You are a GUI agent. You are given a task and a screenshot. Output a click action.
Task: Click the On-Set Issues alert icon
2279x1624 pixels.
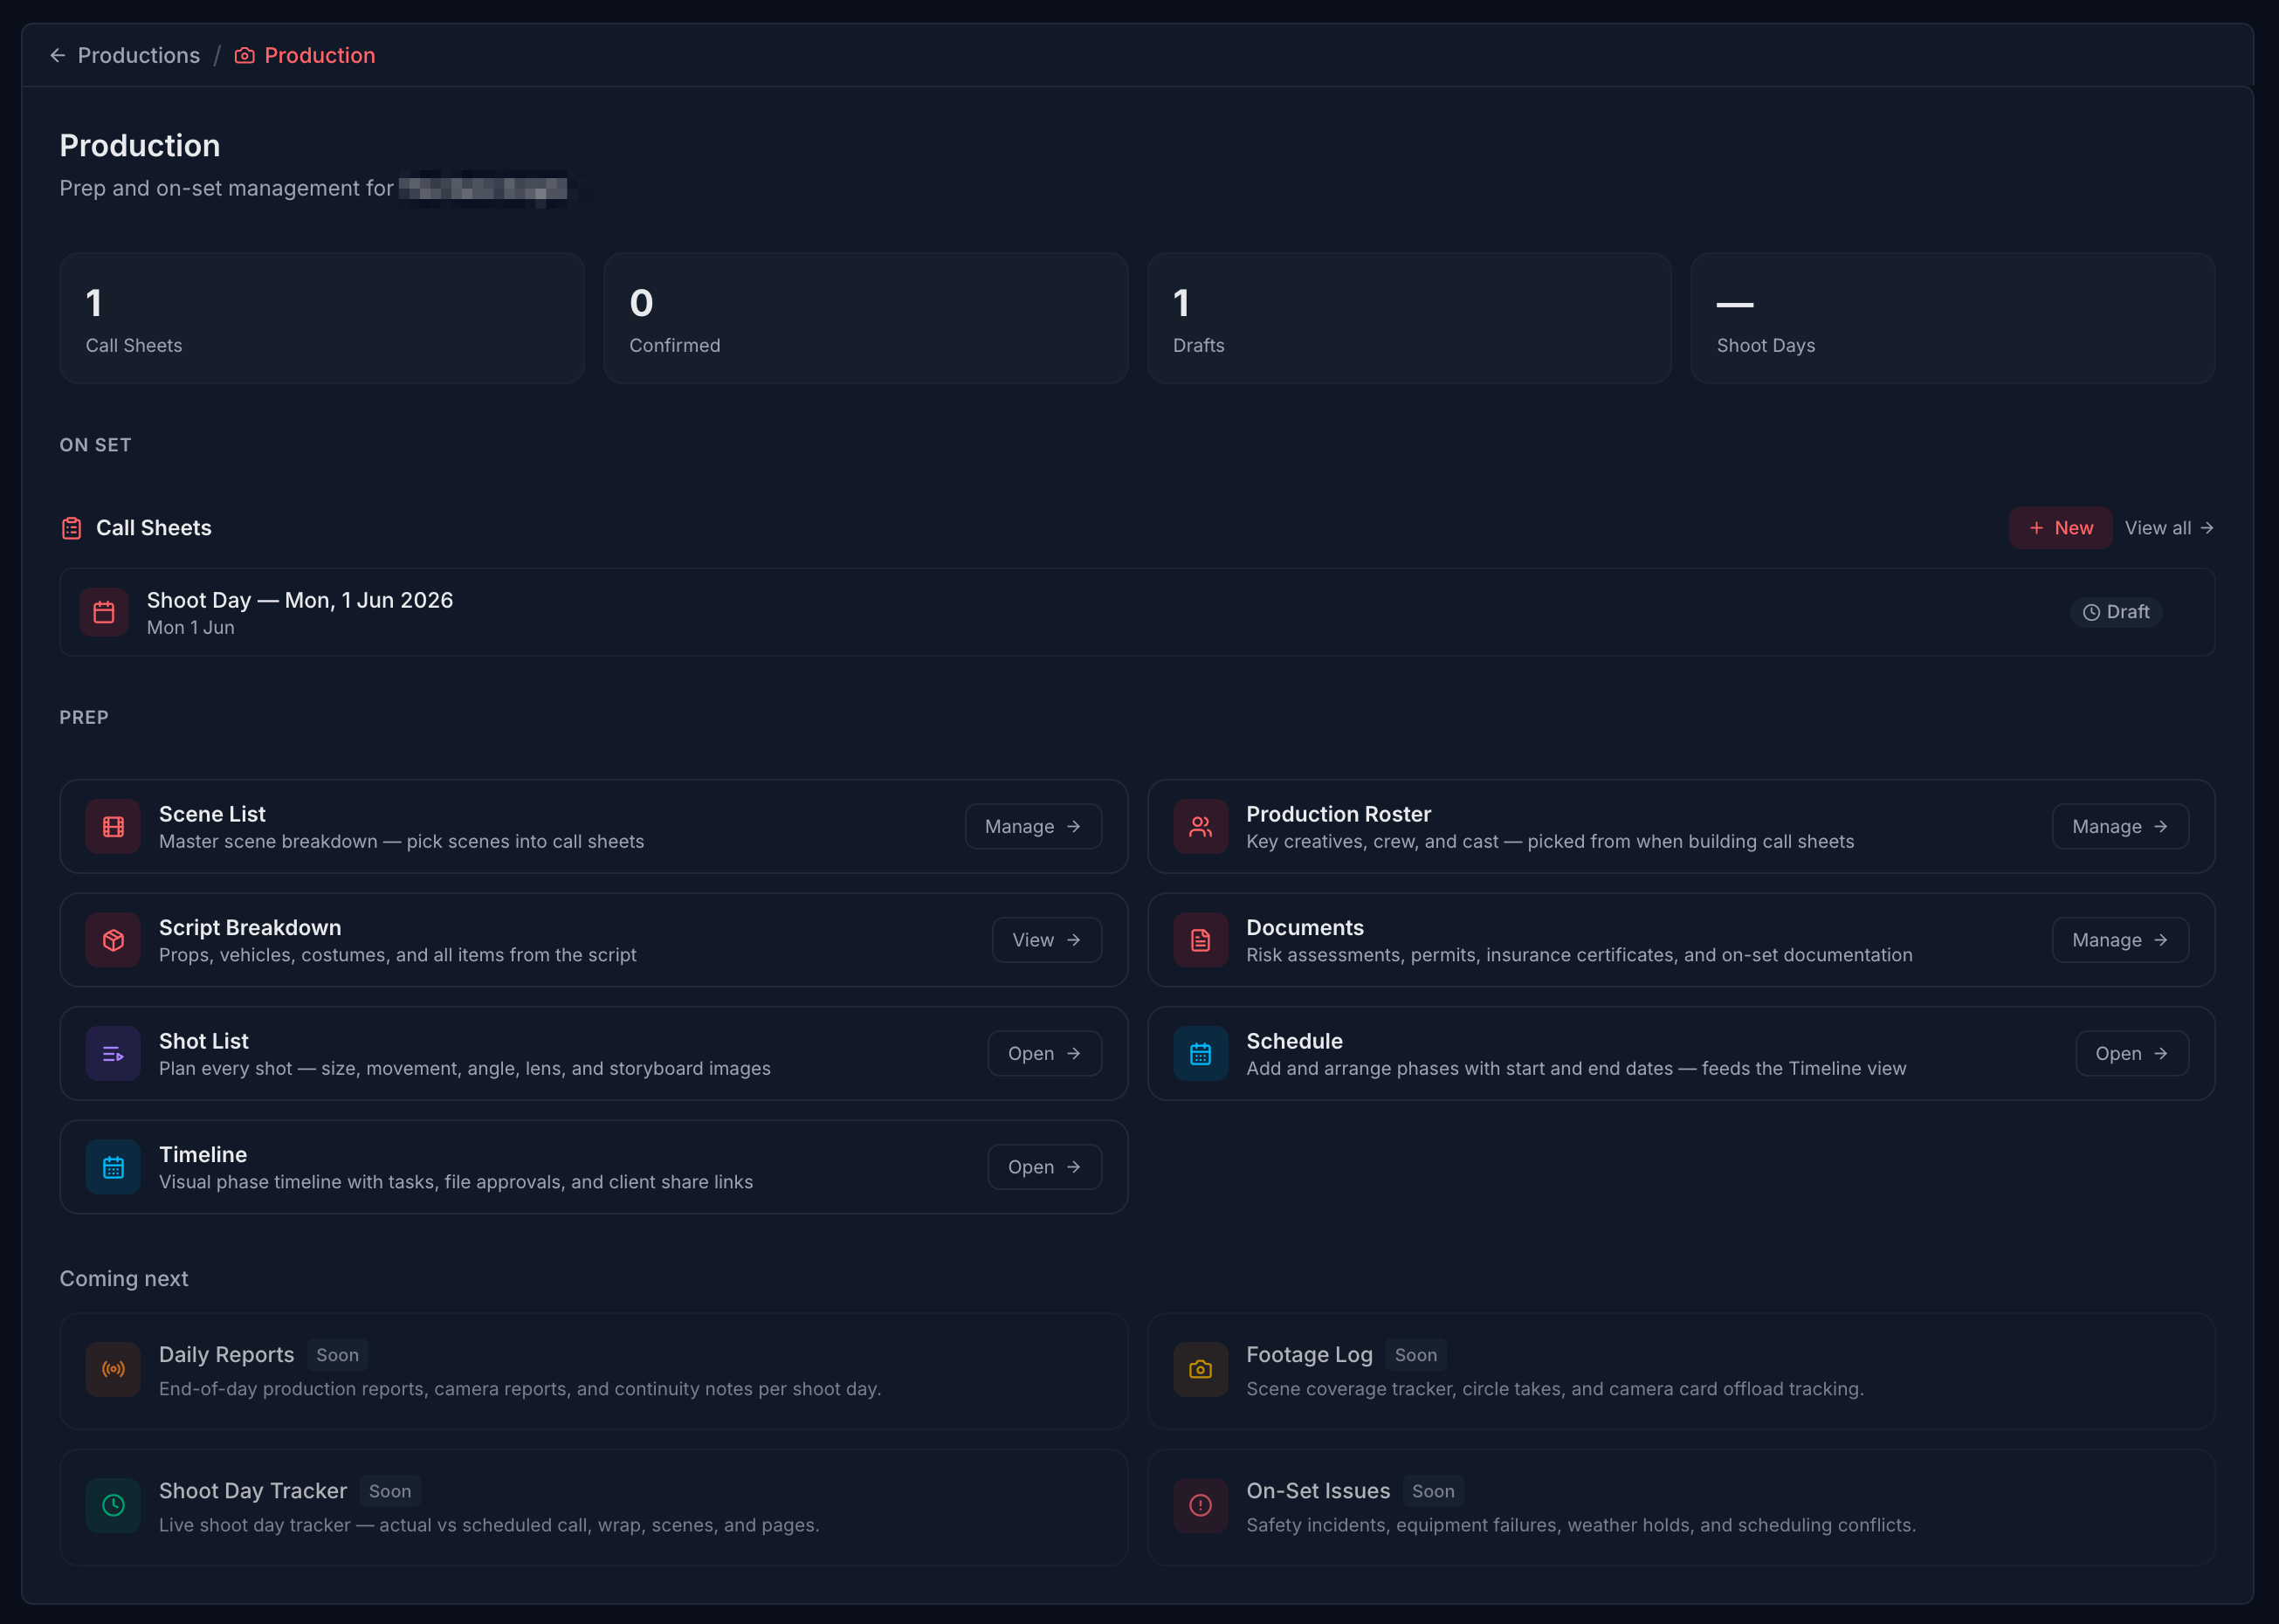[x=1200, y=1505]
